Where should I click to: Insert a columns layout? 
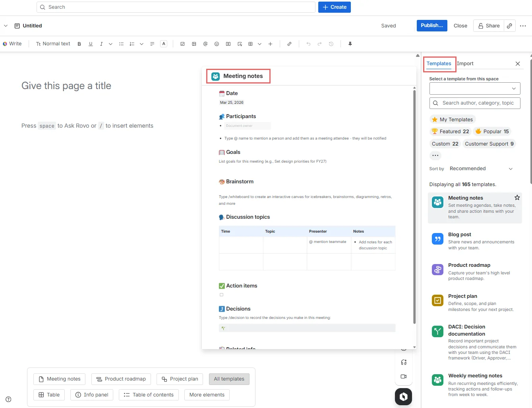(x=228, y=44)
